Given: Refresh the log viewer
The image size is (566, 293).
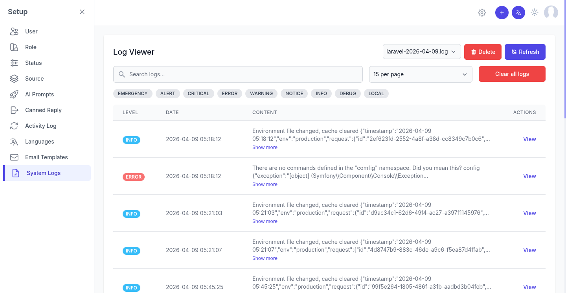Looking at the screenshot, I should coord(525,52).
